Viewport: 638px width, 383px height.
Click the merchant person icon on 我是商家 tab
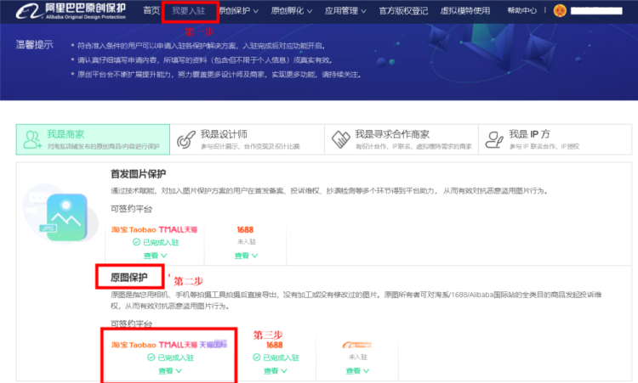click(x=32, y=139)
